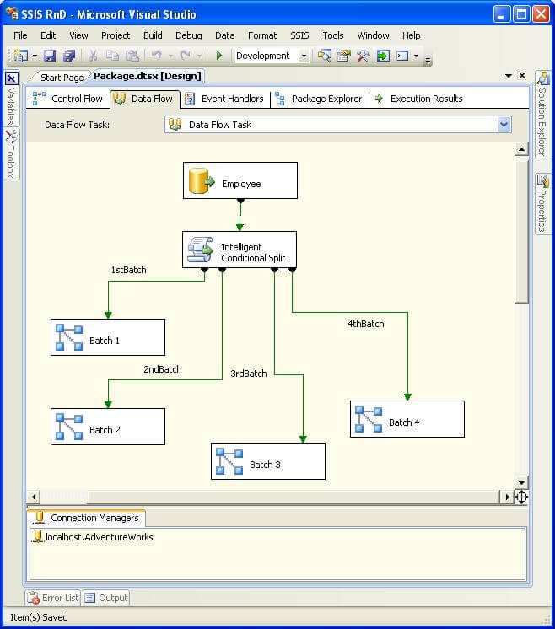Open the Error List panel

[53, 598]
